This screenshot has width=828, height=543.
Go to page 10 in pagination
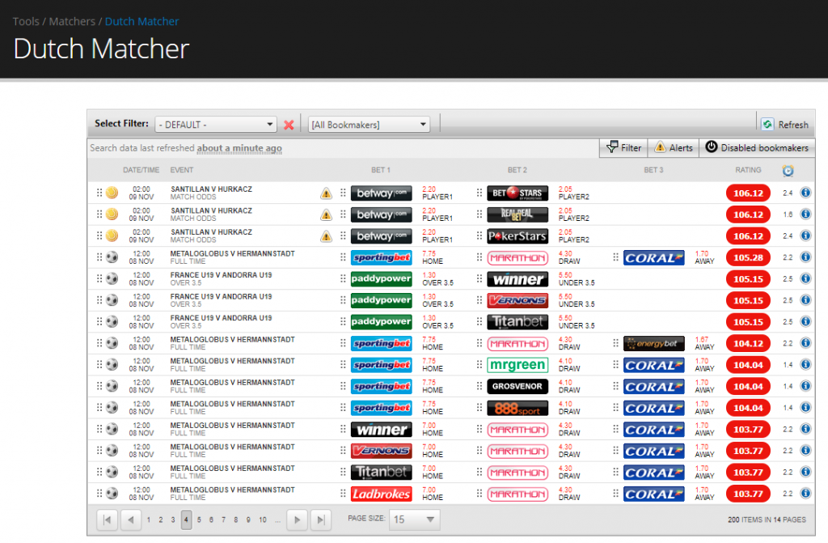(263, 520)
